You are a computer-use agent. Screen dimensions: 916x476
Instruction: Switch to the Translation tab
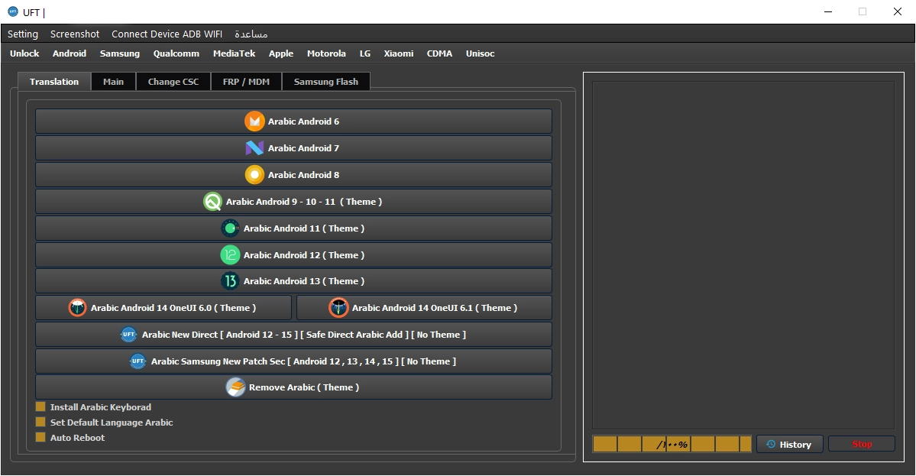(54, 82)
